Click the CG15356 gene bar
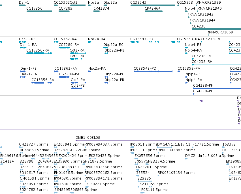 [39, 11]
